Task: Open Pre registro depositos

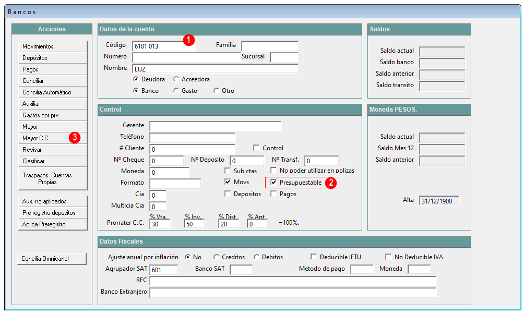Action: tap(53, 213)
